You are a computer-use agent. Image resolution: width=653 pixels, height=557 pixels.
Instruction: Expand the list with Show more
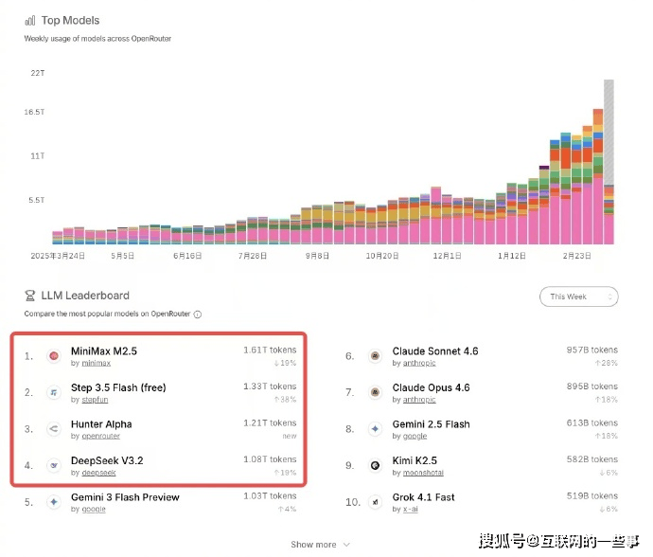320,545
